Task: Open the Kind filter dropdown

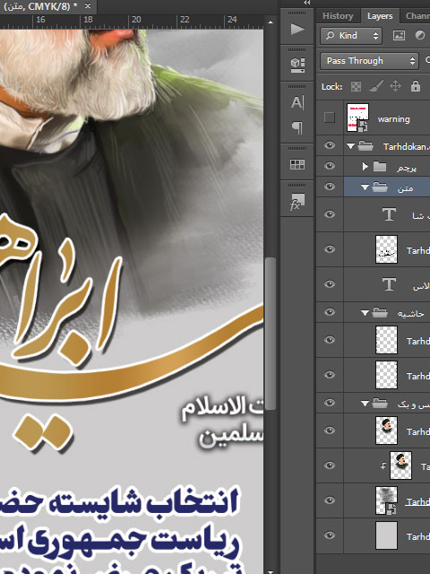Action: tap(351, 36)
